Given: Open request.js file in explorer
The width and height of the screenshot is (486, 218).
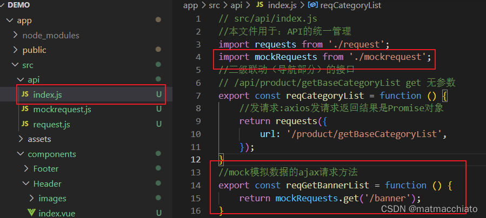Looking at the screenshot, I should pos(51,124).
